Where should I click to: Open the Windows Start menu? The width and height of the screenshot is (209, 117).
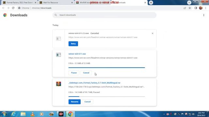pos(4,114)
